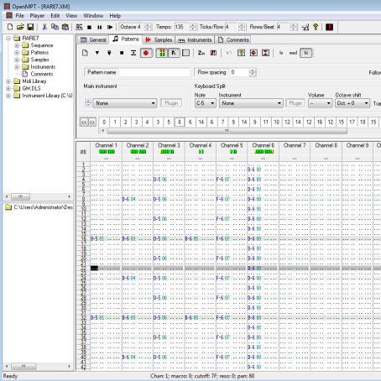Open the View menu
The image size is (381, 381).
coord(71,16)
